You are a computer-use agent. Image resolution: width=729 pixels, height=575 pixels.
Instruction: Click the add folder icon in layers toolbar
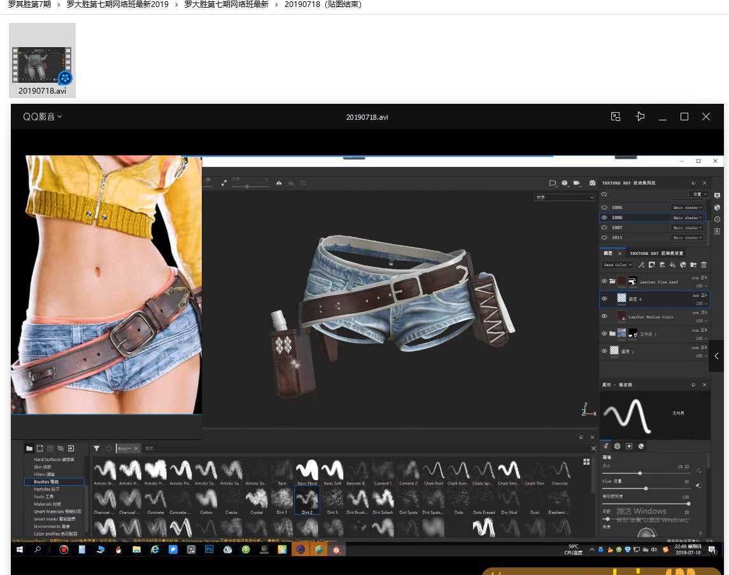tap(693, 265)
